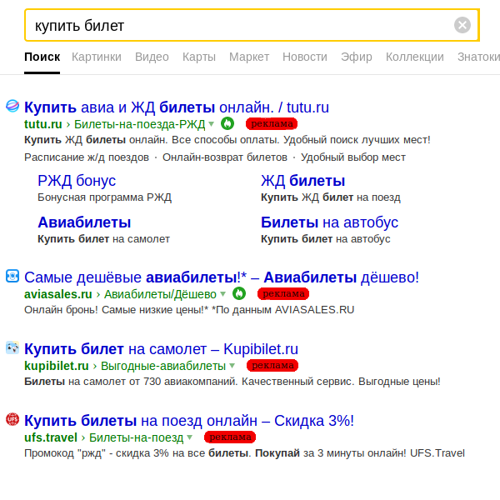Click the kupibilet.ru favicon
Viewport: 500px width, 500px height.
tap(12, 347)
